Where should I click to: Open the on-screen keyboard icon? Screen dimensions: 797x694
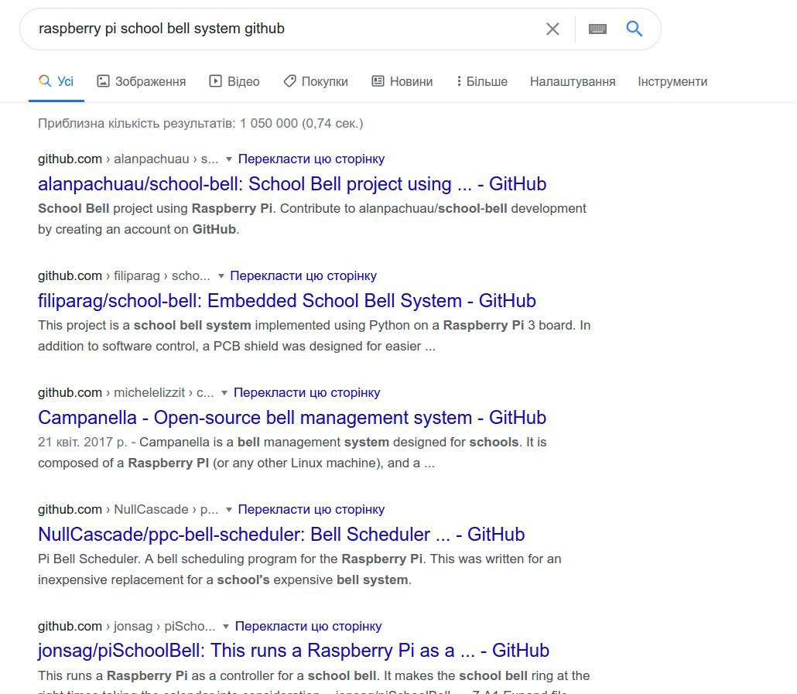(597, 29)
